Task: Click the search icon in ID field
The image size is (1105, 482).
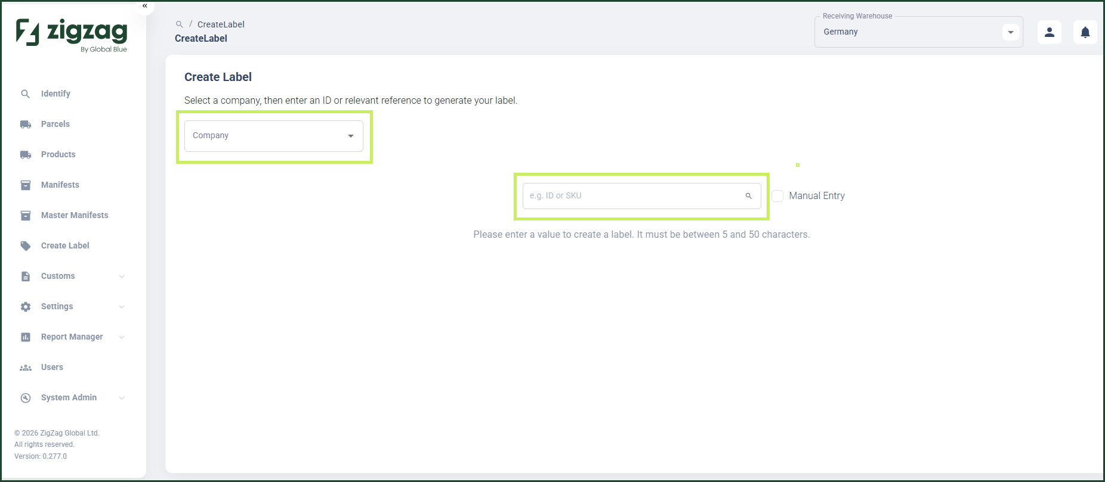Action: click(x=748, y=195)
